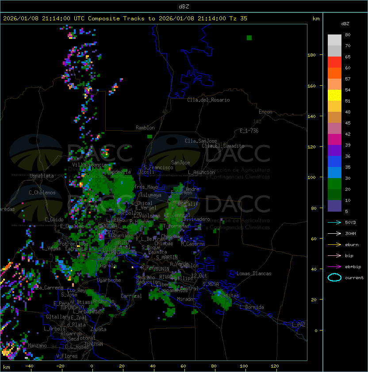The height and width of the screenshot is (372, 368).
Task: Click the SanJose map label
Action: coord(180,163)
